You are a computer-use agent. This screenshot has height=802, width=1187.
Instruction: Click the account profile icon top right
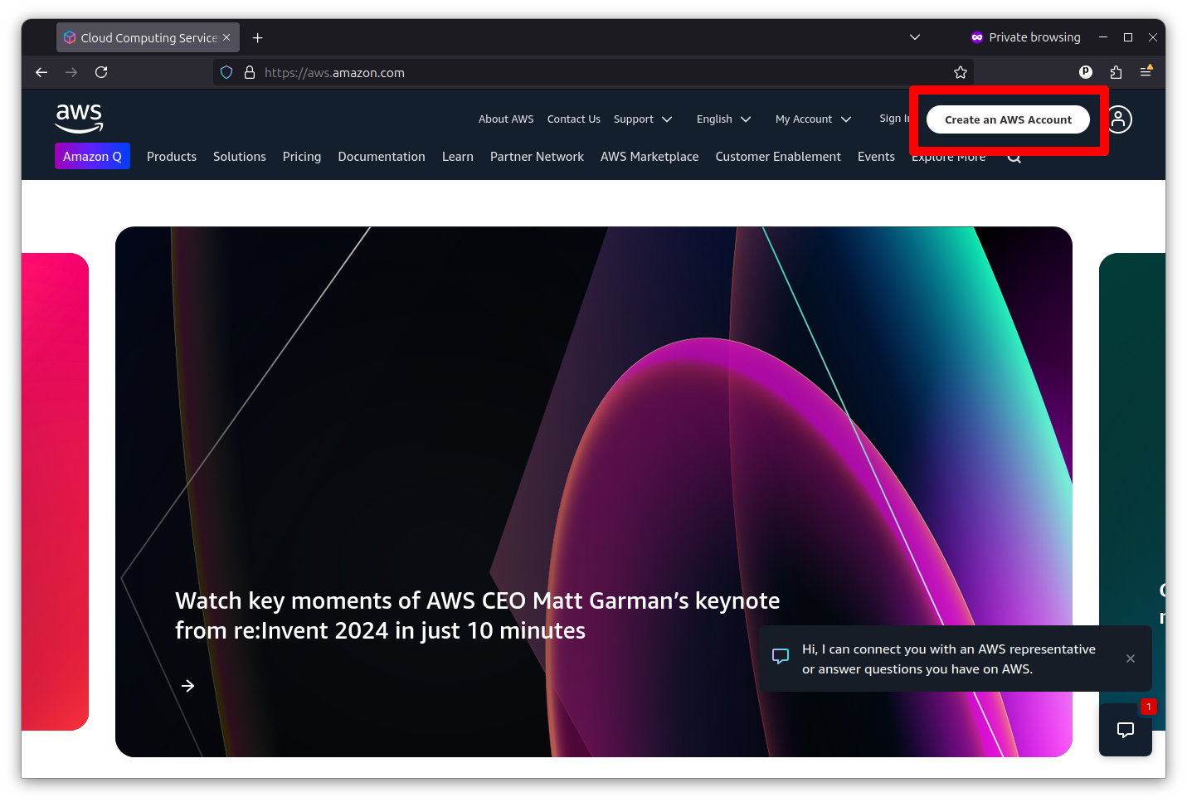pos(1118,119)
